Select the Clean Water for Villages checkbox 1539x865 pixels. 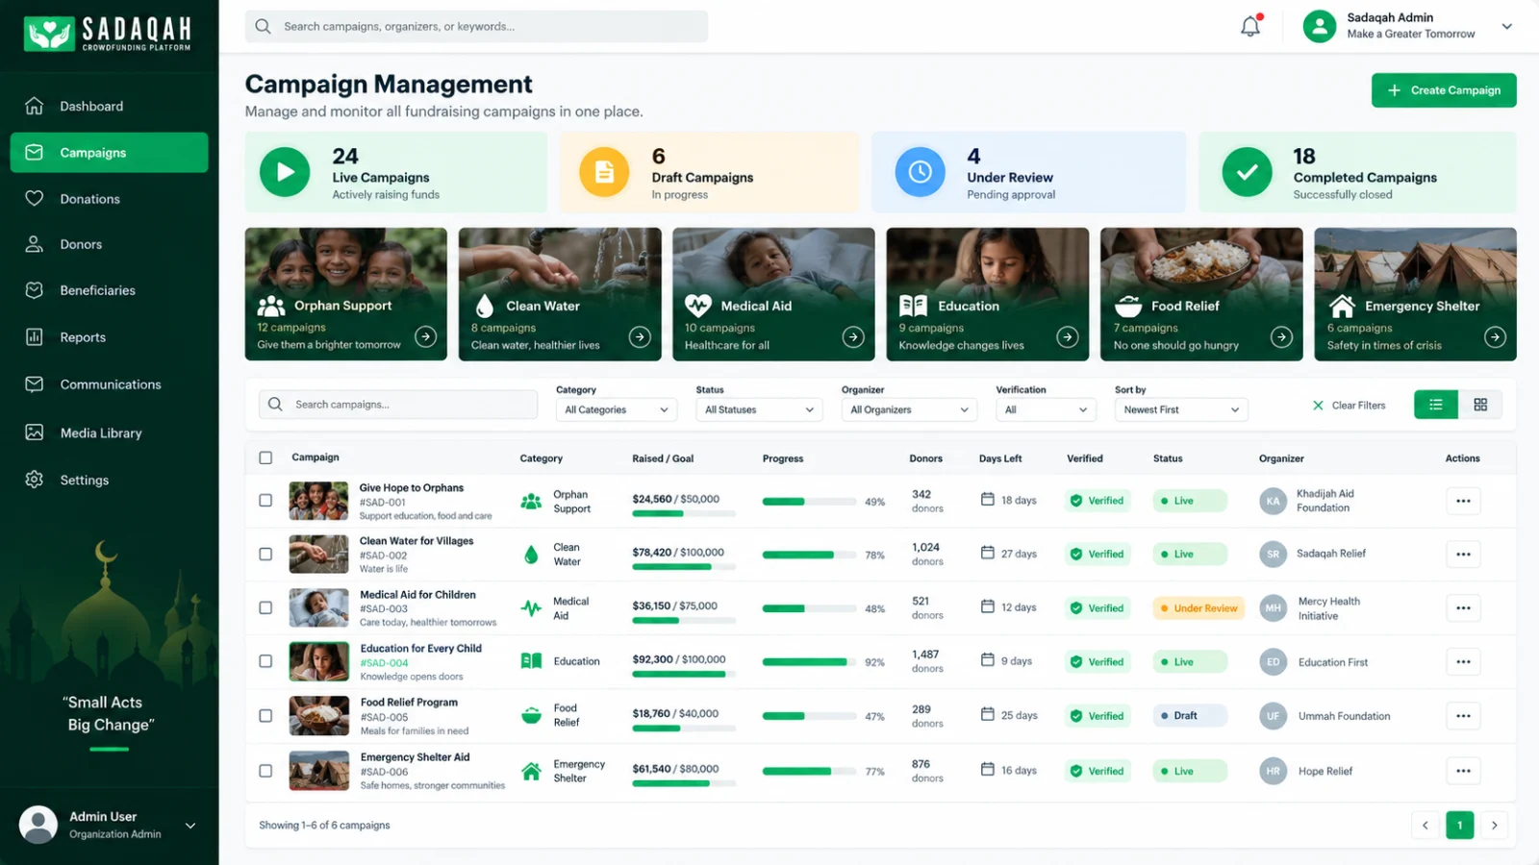pos(265,554)
